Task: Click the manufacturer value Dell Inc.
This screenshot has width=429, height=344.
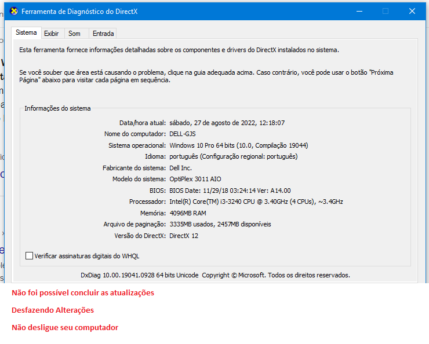Action: pyautogui.click(x=180, y=168)
